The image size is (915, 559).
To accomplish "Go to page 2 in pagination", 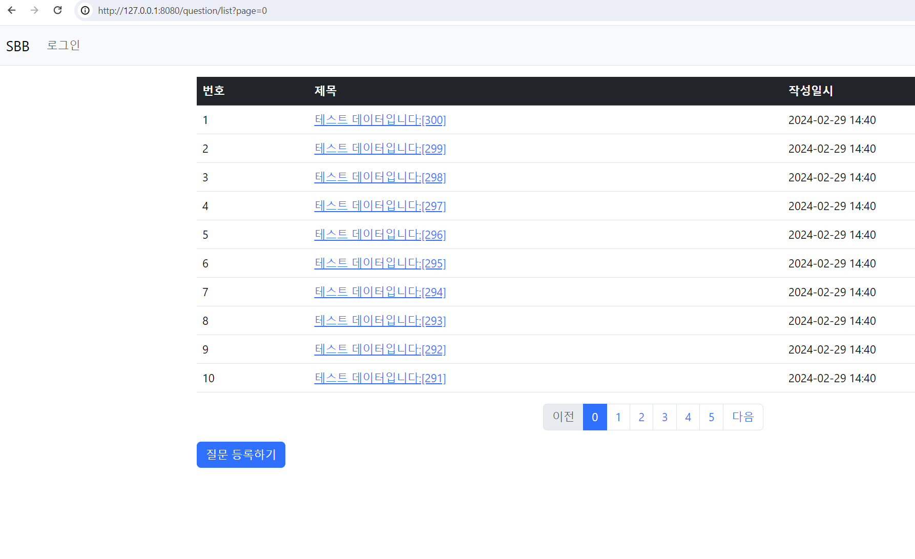I will (641, 417).
